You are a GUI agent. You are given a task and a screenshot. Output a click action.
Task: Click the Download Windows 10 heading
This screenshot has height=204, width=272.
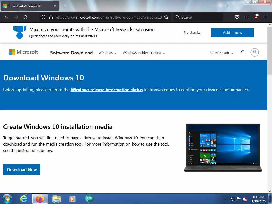pyautogui.click(x=44, y=78)
